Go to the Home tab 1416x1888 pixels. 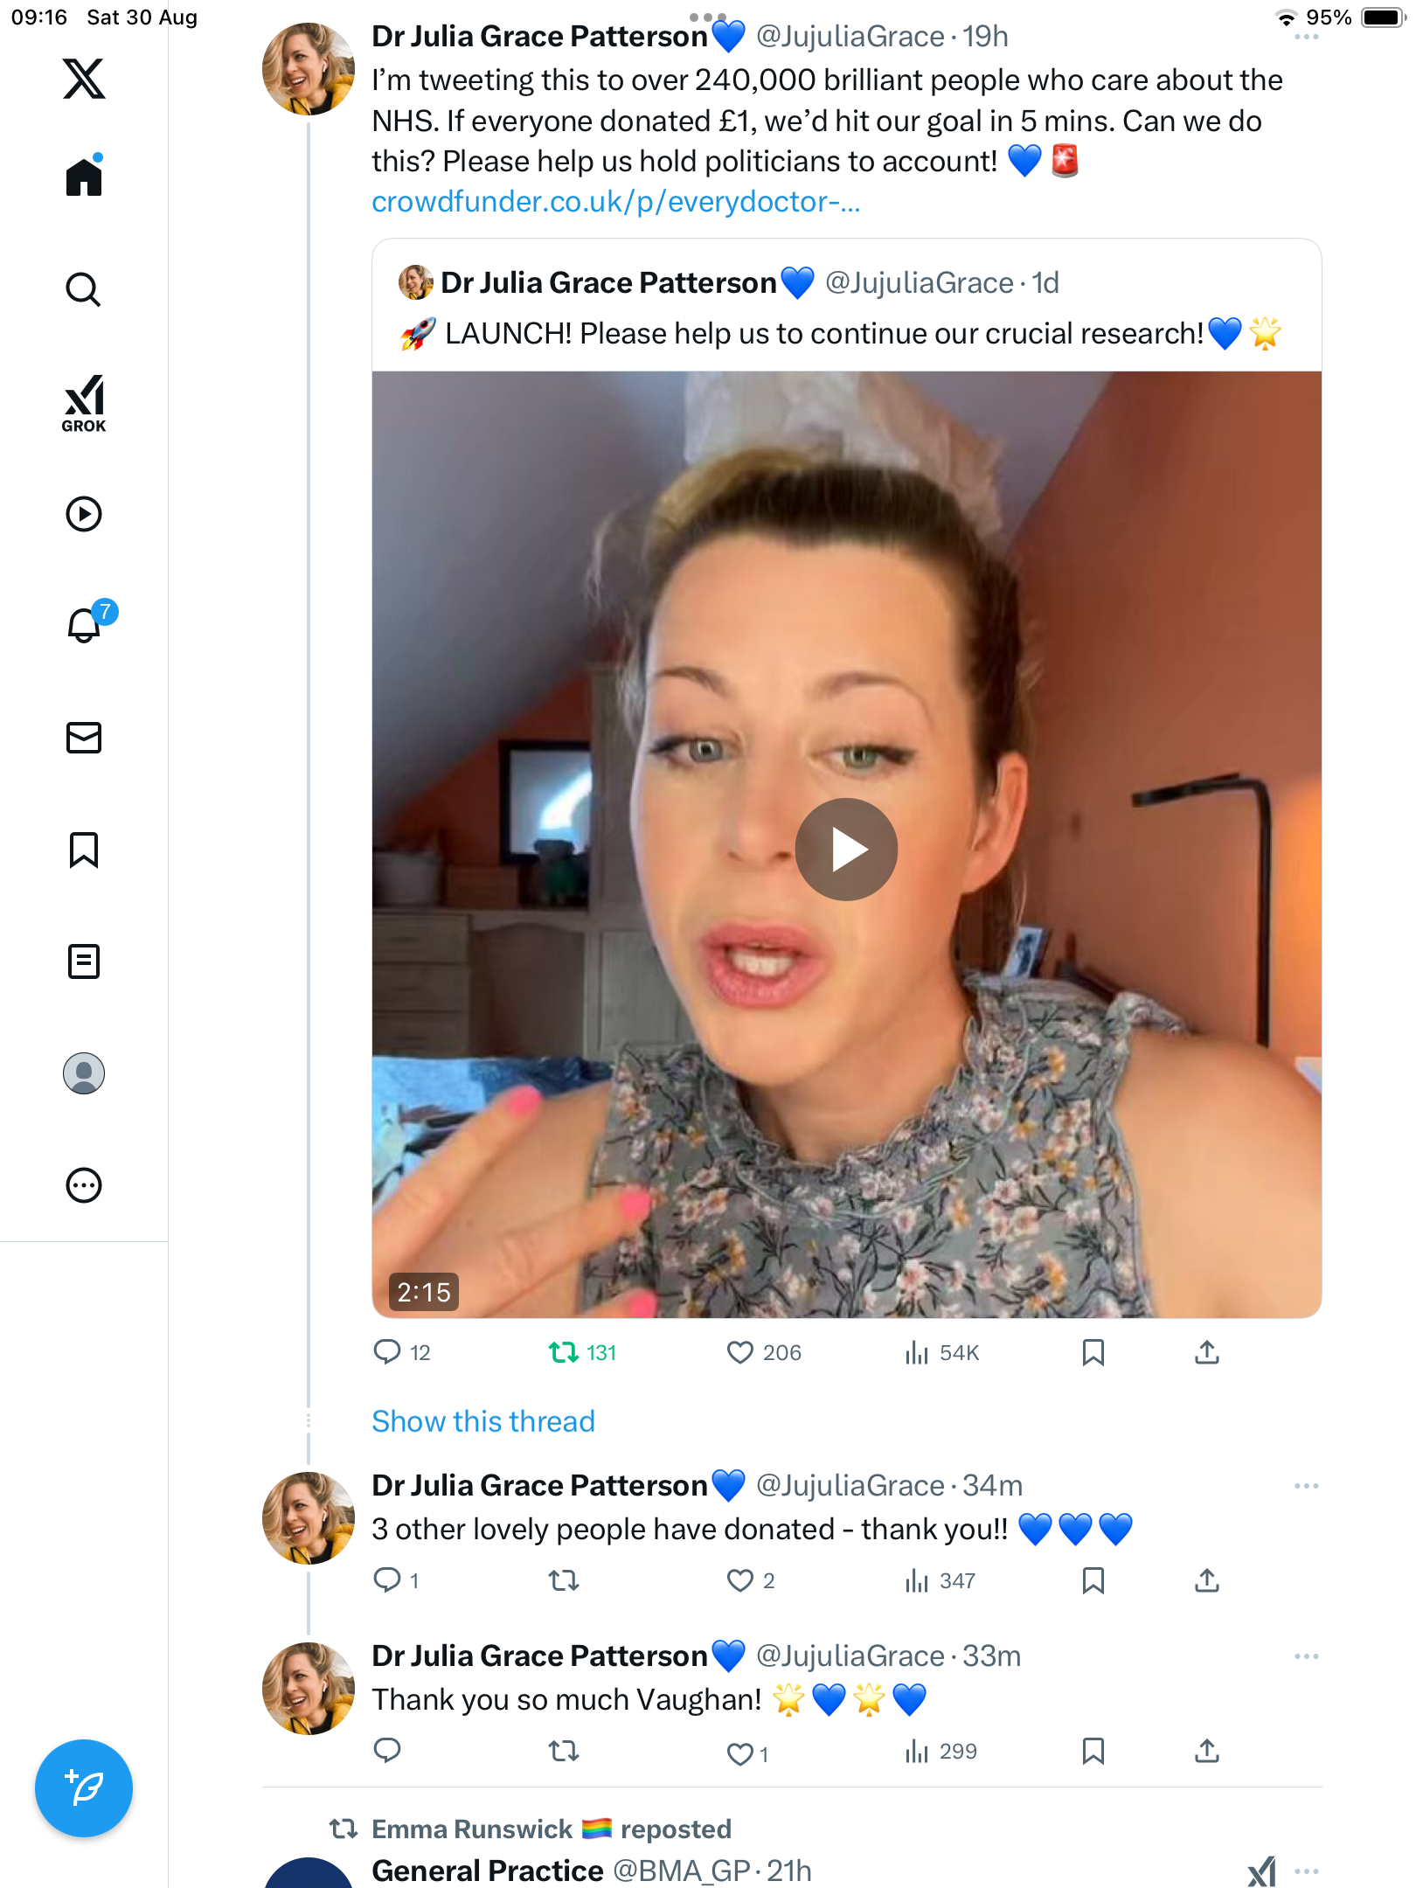click(x=84, y=177)
